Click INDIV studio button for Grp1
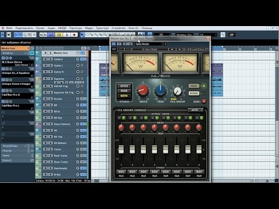 [121, 172]
